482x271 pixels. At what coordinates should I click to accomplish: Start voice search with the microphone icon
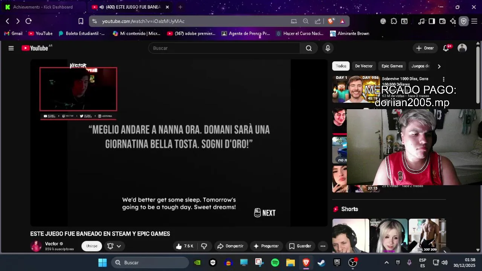328,48
